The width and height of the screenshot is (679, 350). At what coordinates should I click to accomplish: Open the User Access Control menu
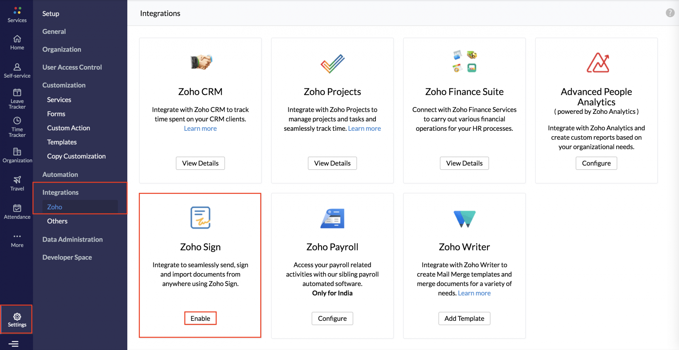point(72,67)
